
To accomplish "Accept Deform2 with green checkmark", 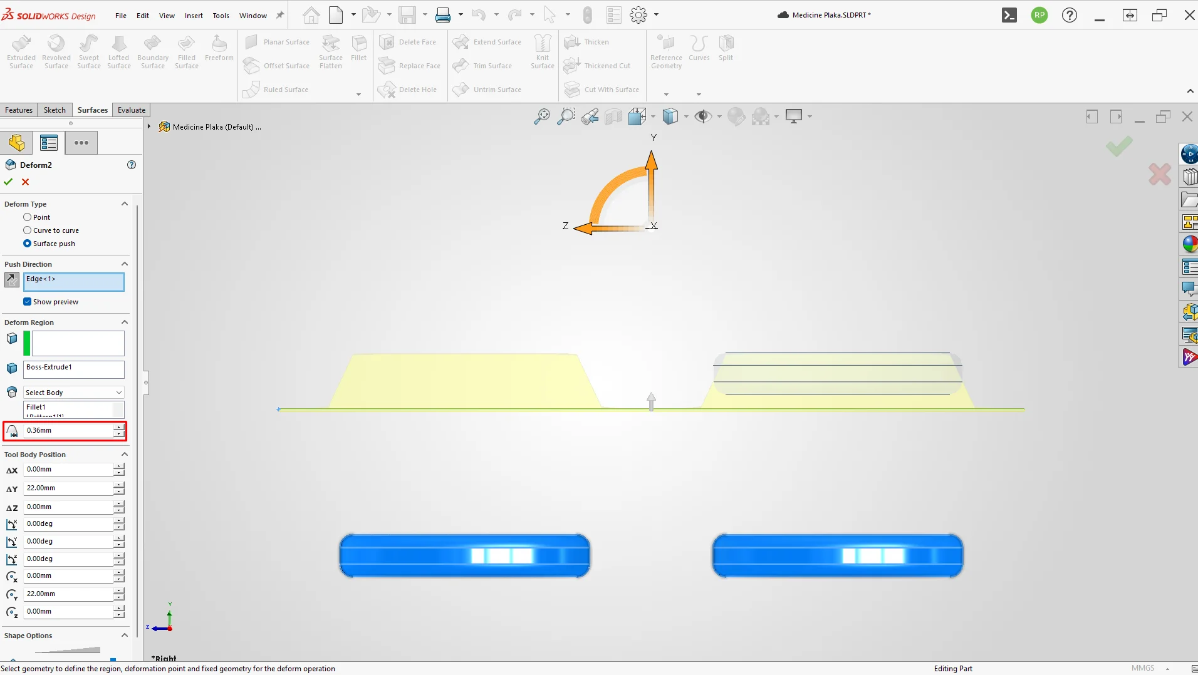I will (8, 182).
